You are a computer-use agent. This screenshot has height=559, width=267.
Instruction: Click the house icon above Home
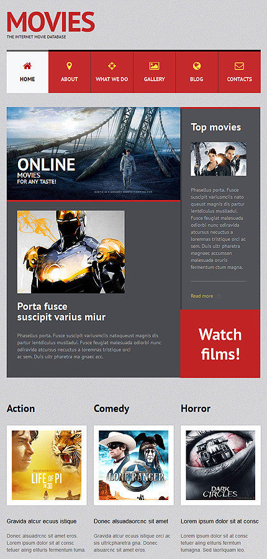(x=27, y=66)
